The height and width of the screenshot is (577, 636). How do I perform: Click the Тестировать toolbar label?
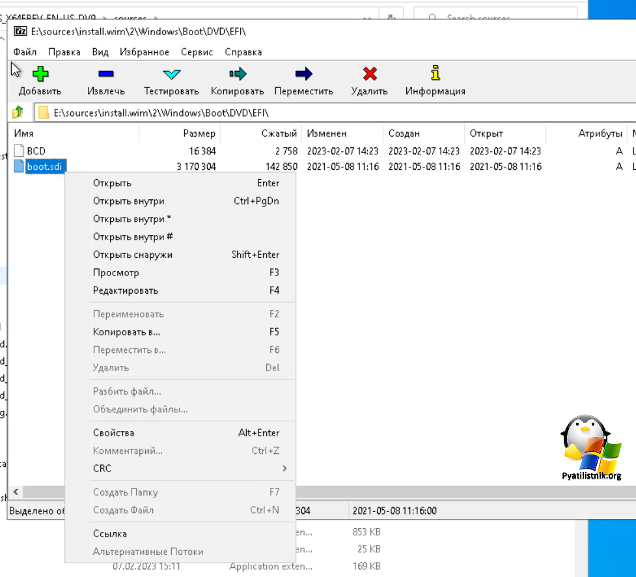coord(172,91)
